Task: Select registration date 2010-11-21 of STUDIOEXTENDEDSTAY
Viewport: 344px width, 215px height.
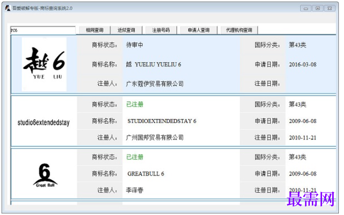Action: (303, 138)
